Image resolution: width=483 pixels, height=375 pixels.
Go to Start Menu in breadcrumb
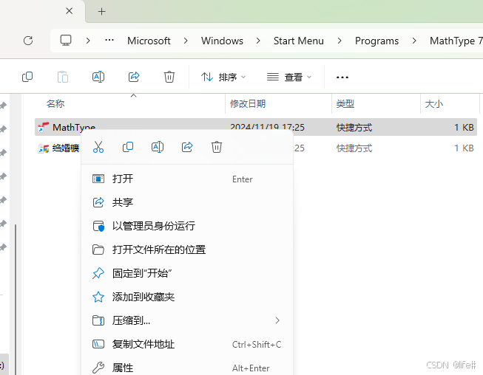[x=299, y=41]
